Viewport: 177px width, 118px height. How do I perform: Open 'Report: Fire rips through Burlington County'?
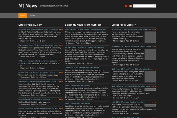point(37,72)
